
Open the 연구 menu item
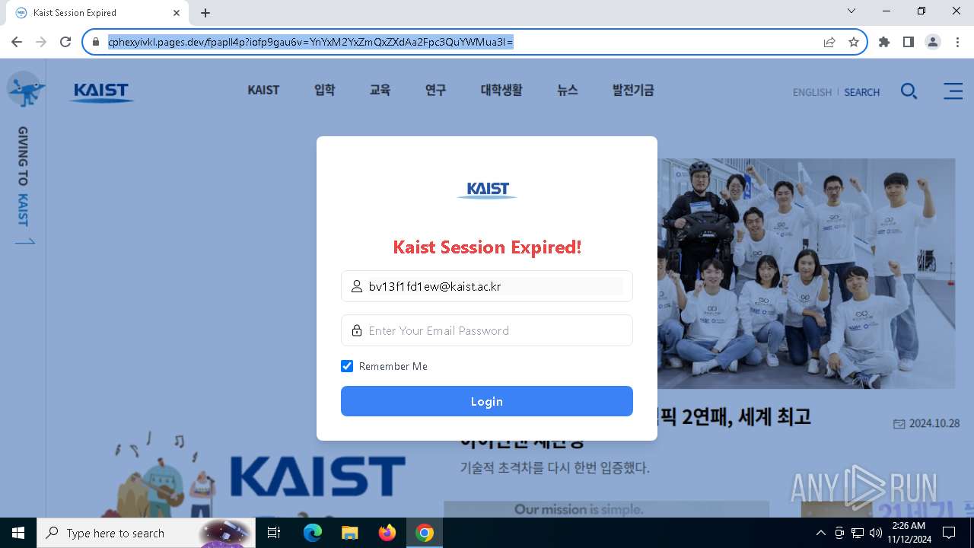435,90
